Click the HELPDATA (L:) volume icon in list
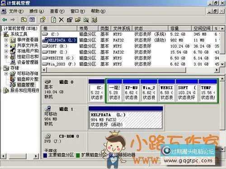Viewport: 226px width, 169px height. [x=45, y=40]
